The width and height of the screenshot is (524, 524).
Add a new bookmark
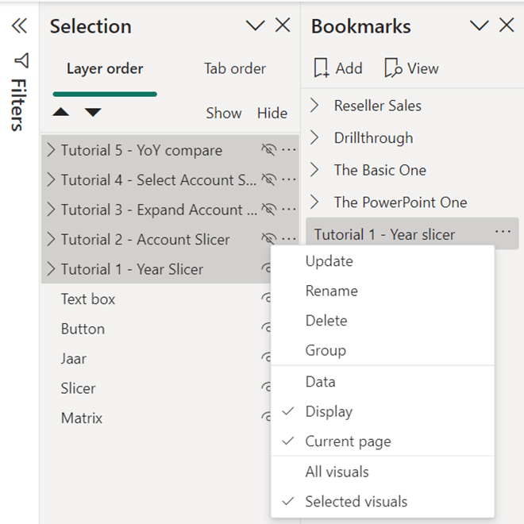tap(338, 69)
